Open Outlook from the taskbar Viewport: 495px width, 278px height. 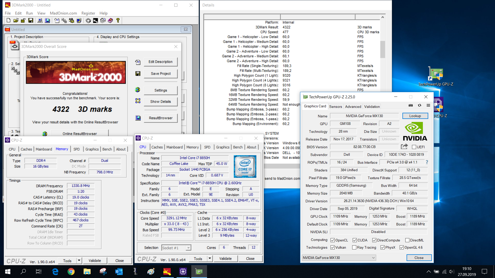[x=119, y=272]
